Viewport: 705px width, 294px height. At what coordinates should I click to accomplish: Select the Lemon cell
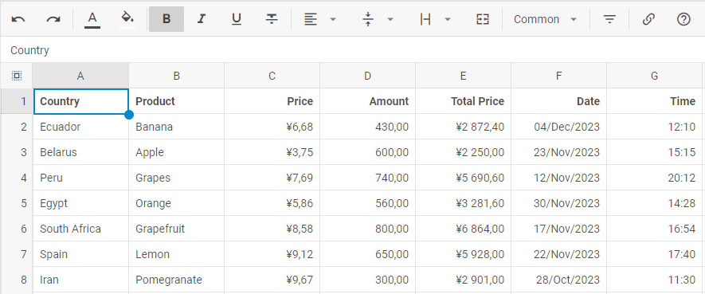[176, 254]
